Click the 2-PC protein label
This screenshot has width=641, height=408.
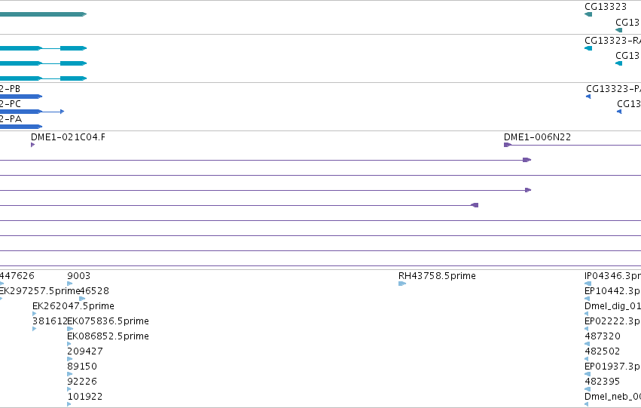point(11,104)
